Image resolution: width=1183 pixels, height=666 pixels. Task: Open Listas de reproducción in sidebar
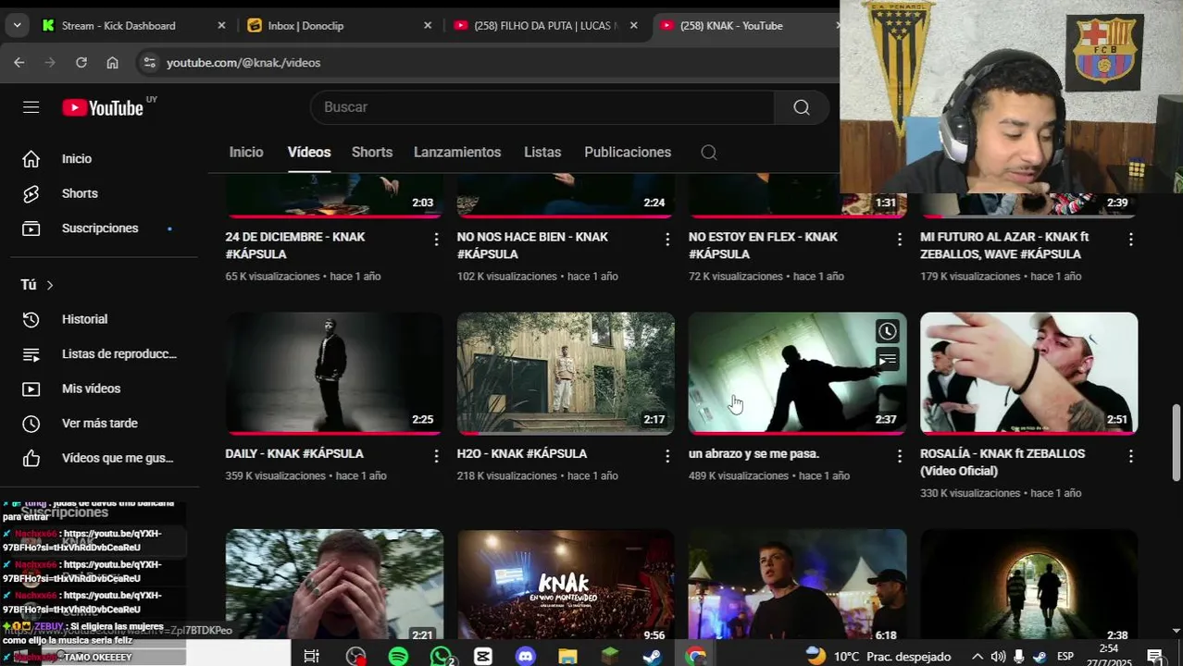[x=99, y=354]
